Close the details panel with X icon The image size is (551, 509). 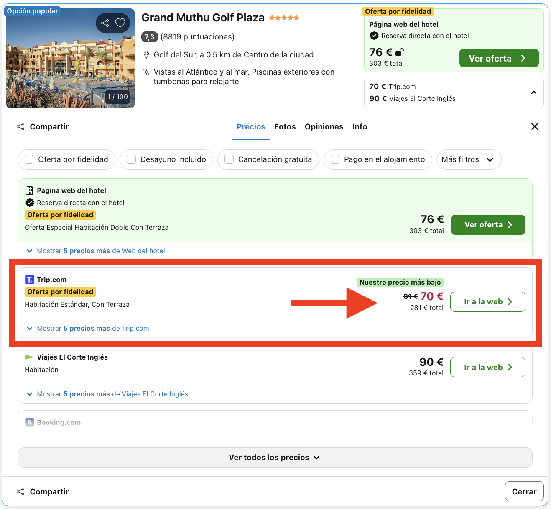(x=534, y=126)
